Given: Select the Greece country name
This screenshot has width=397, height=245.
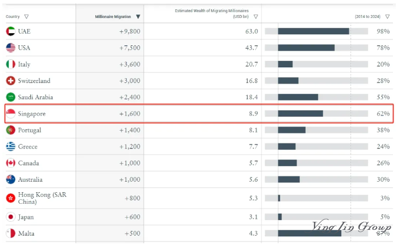Looking at the screenshot, I should (x=28, y=147).
